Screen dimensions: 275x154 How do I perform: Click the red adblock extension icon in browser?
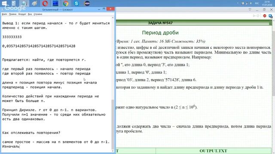point(265,16)
